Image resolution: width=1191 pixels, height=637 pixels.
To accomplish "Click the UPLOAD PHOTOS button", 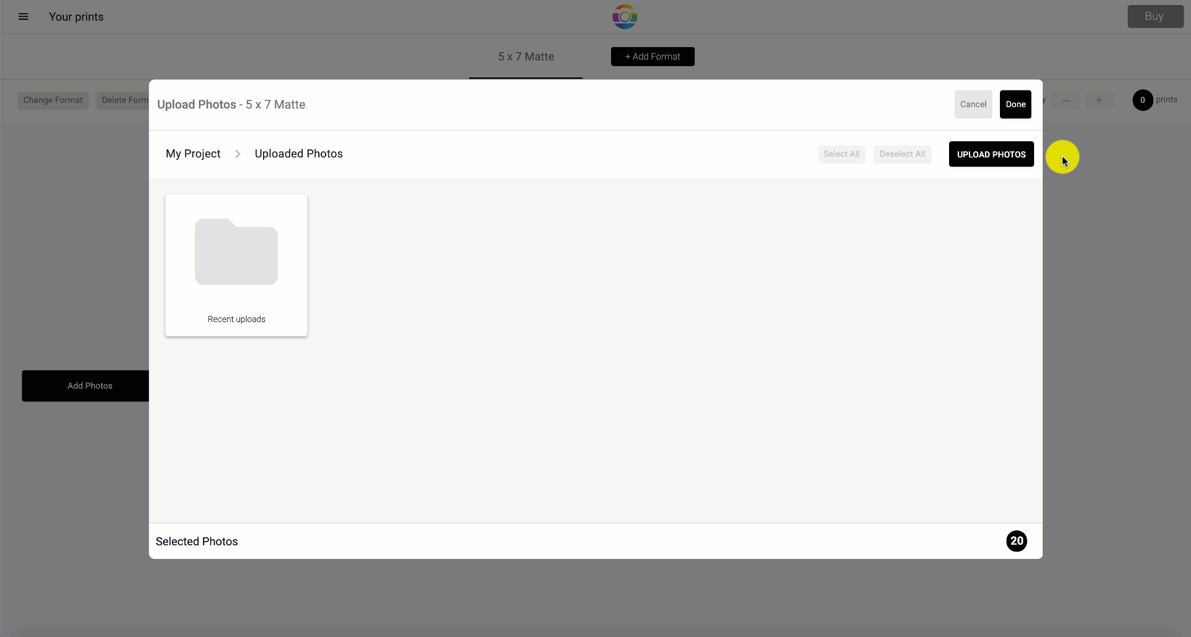I will 991,154.
